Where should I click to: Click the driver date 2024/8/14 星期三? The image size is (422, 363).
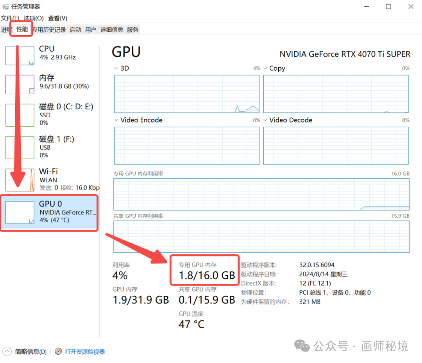323,274
